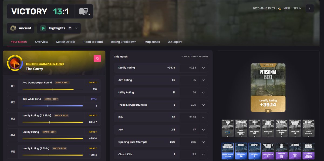Viewport: 324px width, 161px height.
Task: Expand Trade Kill Opportunities row chevron
Action: click(203, 105)
